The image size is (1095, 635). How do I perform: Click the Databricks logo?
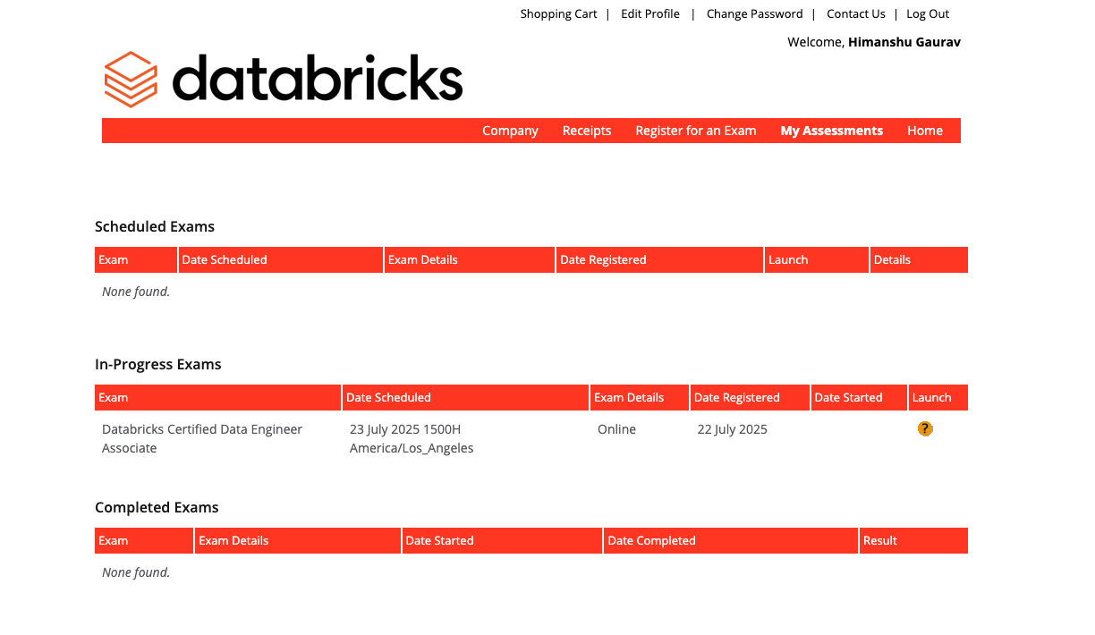(284, 79)
